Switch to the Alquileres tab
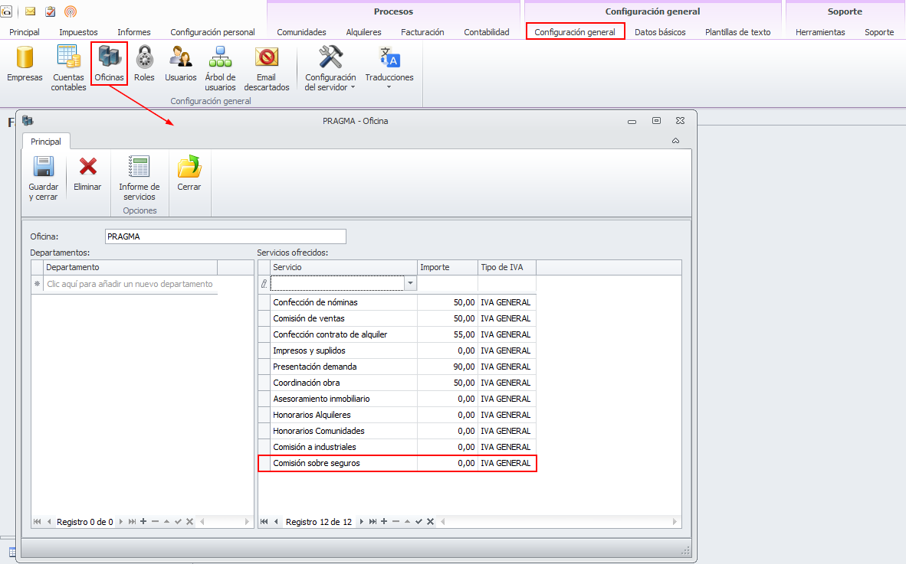The width and height of the screenshot is (906, 564). click(x=364, y=32)
